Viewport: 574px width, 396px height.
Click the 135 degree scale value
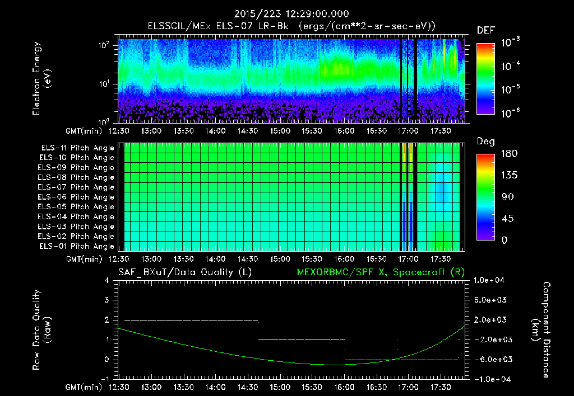click(509, 176)
